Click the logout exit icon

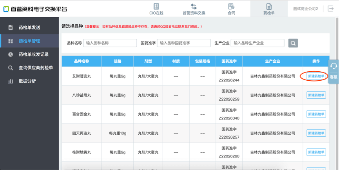pyautogui.click(x=331, y=9)
